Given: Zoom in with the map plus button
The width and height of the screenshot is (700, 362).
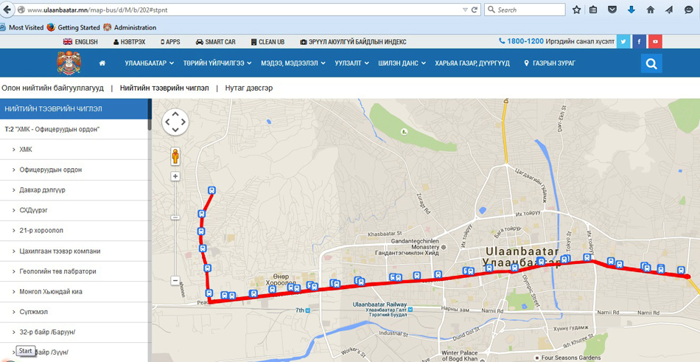Looking at the screenshot, I should [175, 177].
